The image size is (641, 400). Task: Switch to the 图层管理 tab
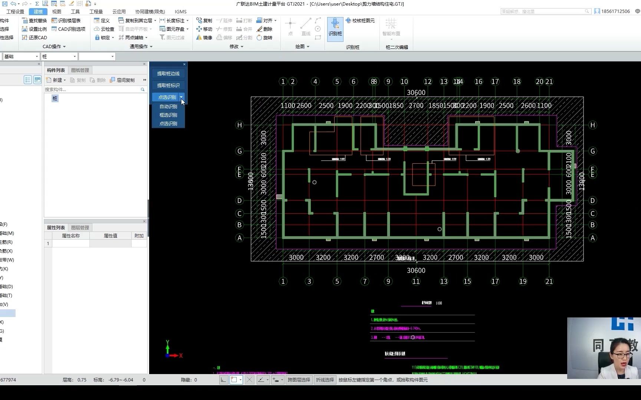(x=80, y=227)
